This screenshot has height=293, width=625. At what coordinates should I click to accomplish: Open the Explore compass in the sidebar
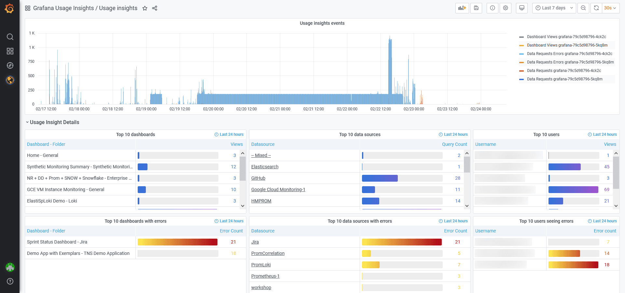point(10,65)
